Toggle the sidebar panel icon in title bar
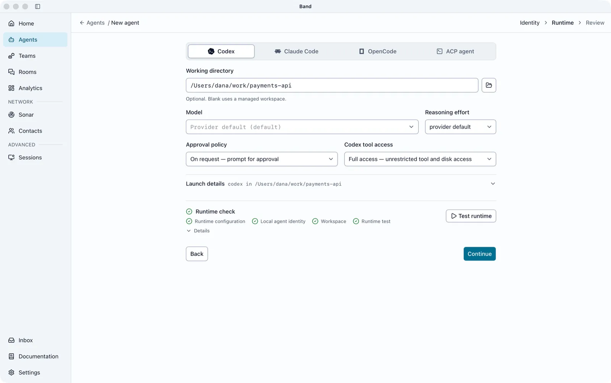The height and width of the screenshot is (383, 611). [37, 6]
